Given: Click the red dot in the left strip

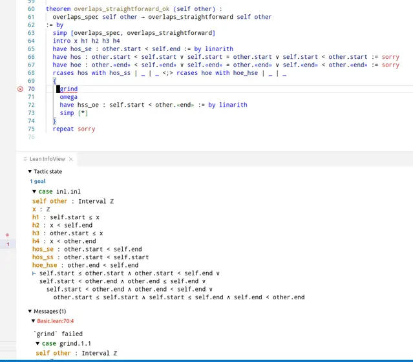Looking at the screenshot, I should point(7,235).
